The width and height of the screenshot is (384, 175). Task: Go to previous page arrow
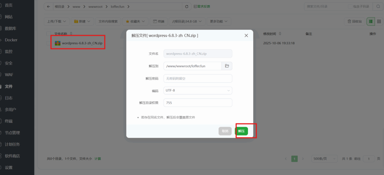[x=286, y=159]
